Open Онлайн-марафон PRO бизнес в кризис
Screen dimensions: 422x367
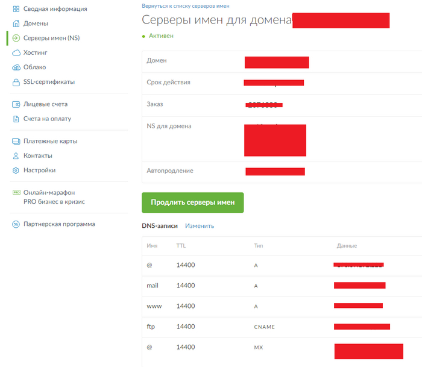tap(53, 197)
